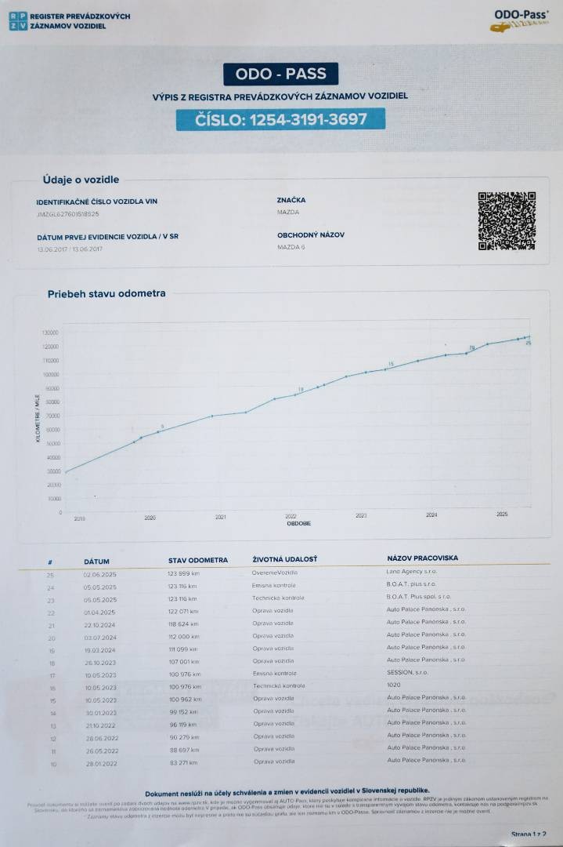This screenshot has height=847, width=563.
Task: Select the date '01.04.2025' in row 22
Action: click(99, 613)
